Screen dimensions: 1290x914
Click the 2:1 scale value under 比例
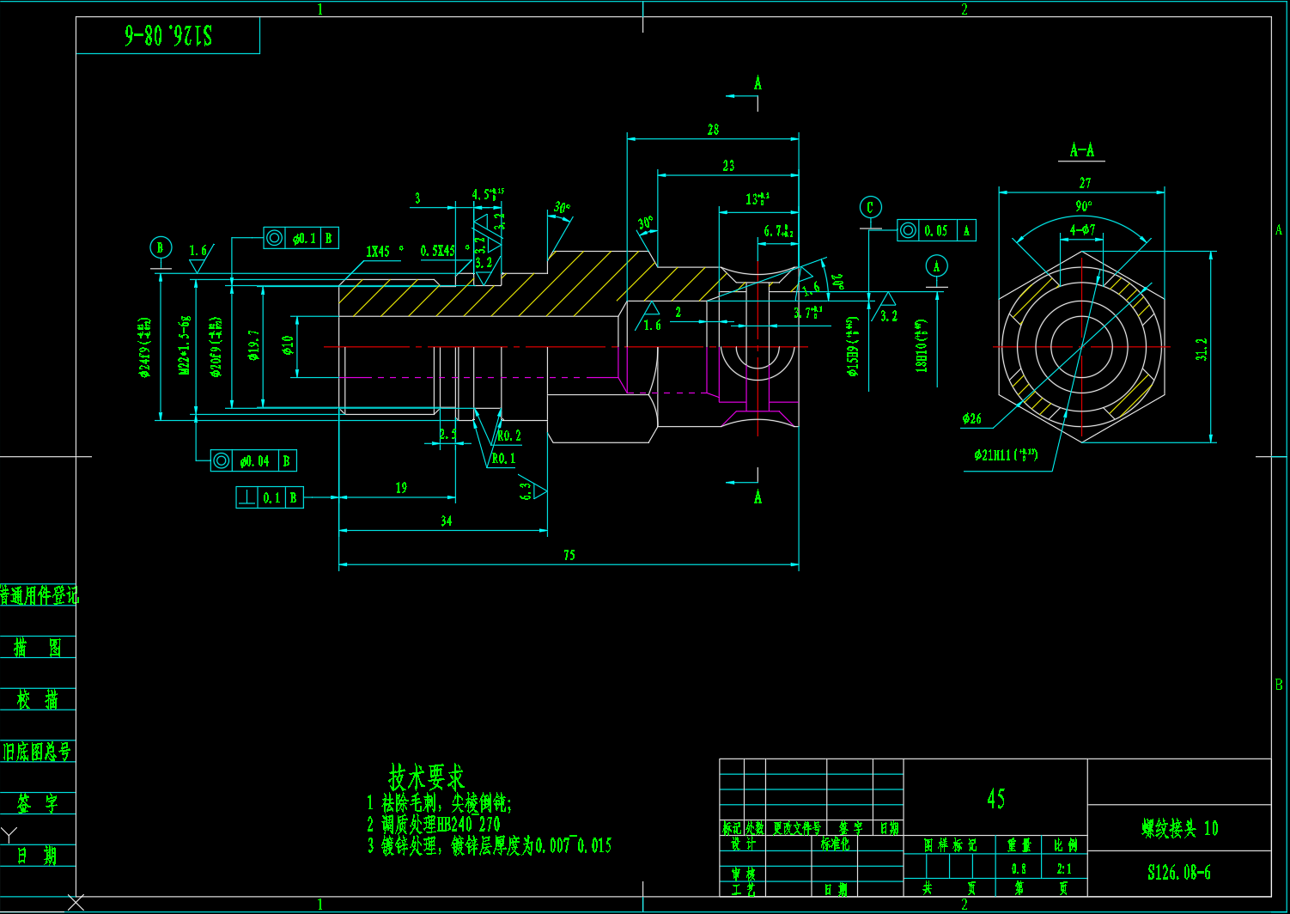coord(1064,868)
